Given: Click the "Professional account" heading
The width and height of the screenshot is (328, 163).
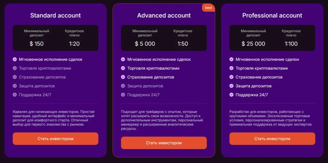Looking at the screenshot, I should tap(272, 15).
